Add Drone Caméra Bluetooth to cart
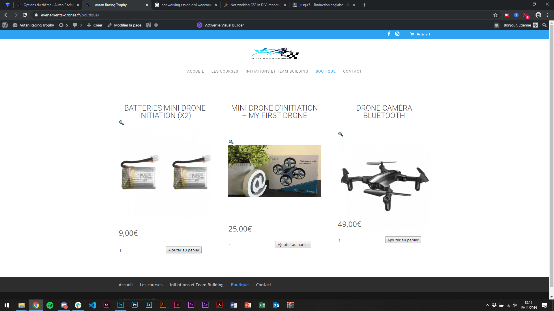This screenshot has width=554, height=311. [403, 240]
